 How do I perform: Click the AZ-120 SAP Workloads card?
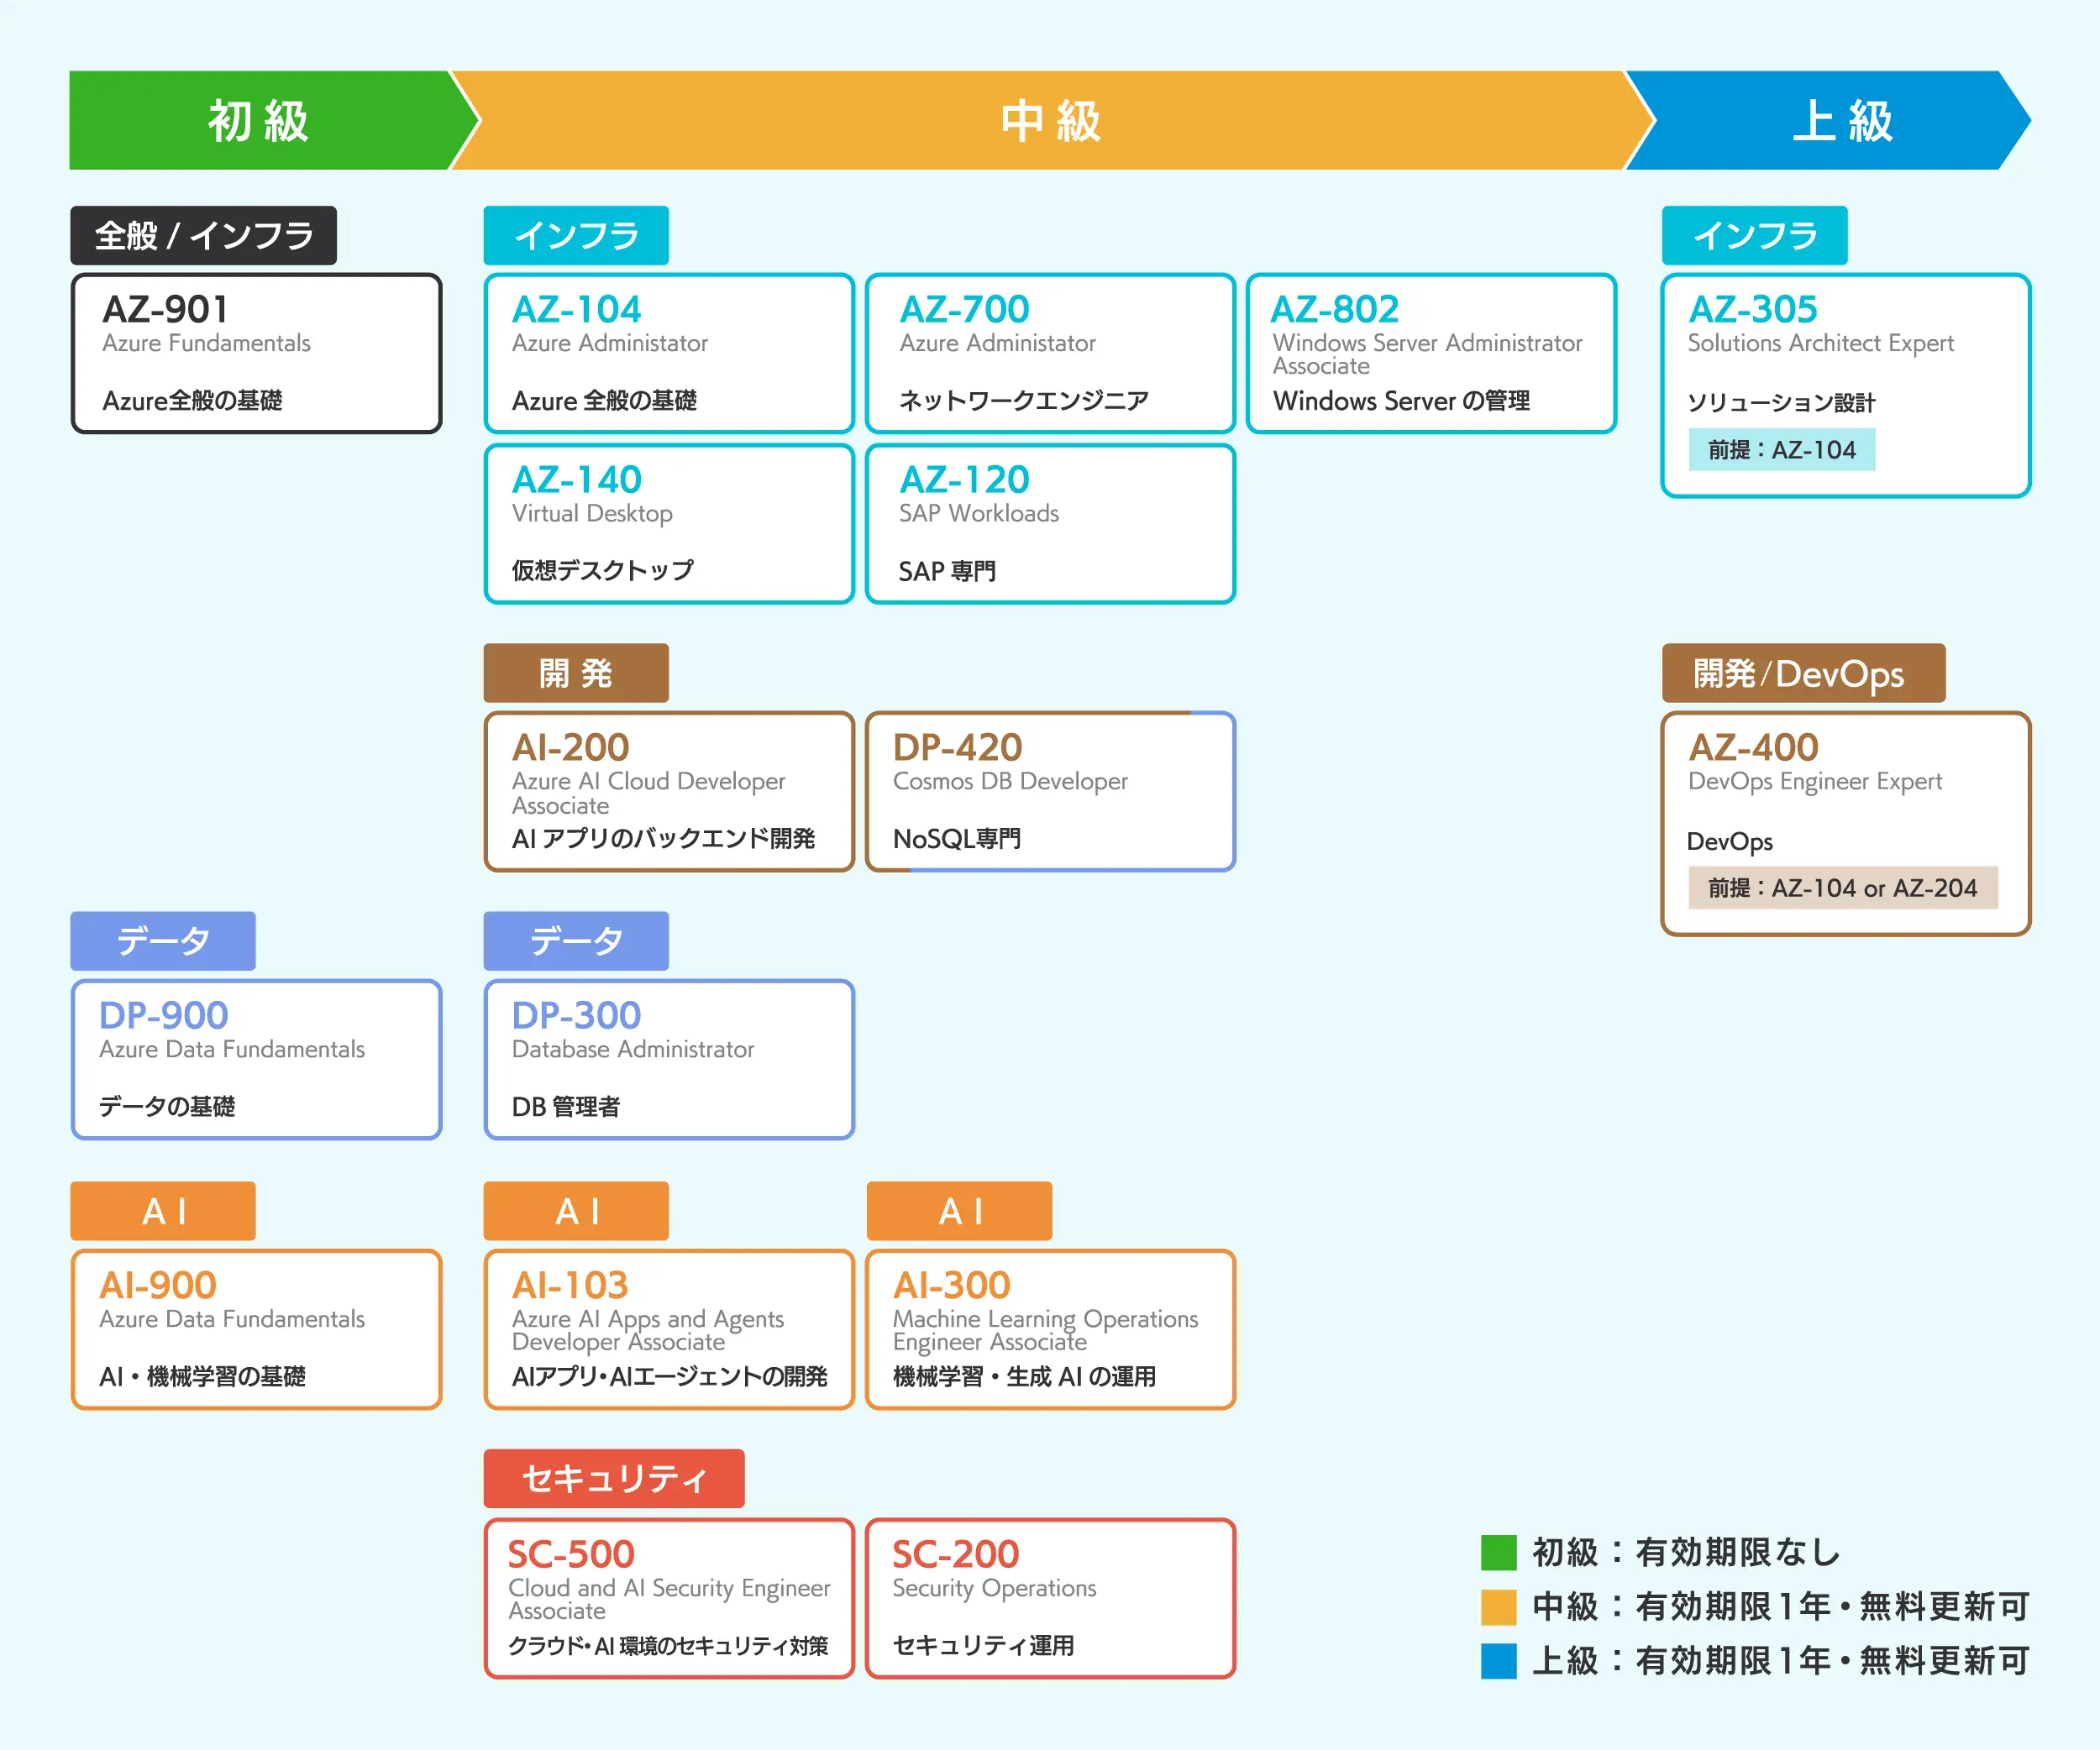coord(1050,524)
